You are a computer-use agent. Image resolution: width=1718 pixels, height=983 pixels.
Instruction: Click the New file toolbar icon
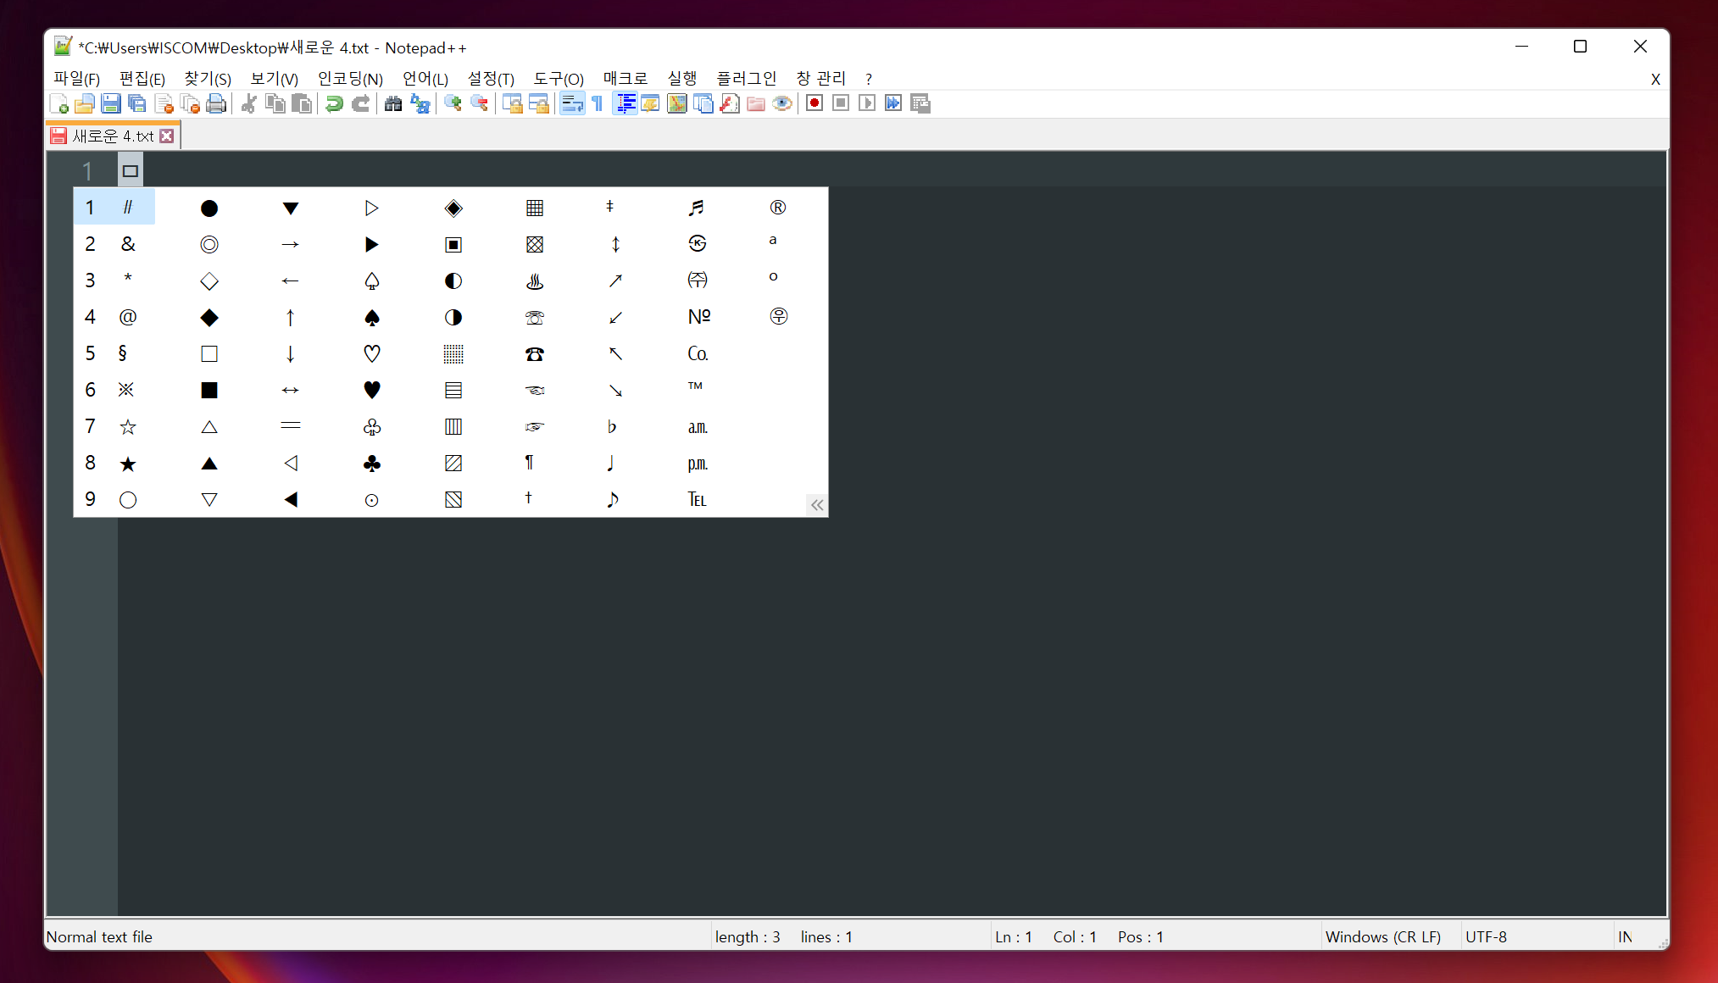(59, 103)
